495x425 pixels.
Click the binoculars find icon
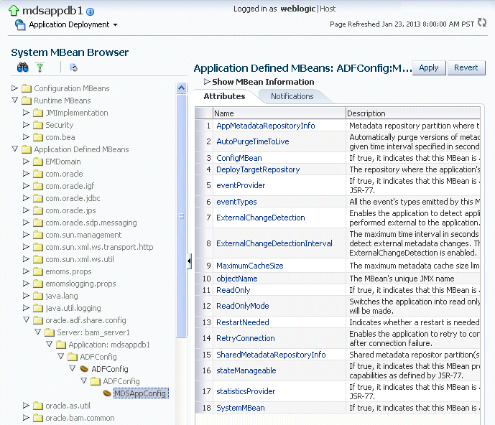pos(23,67)
